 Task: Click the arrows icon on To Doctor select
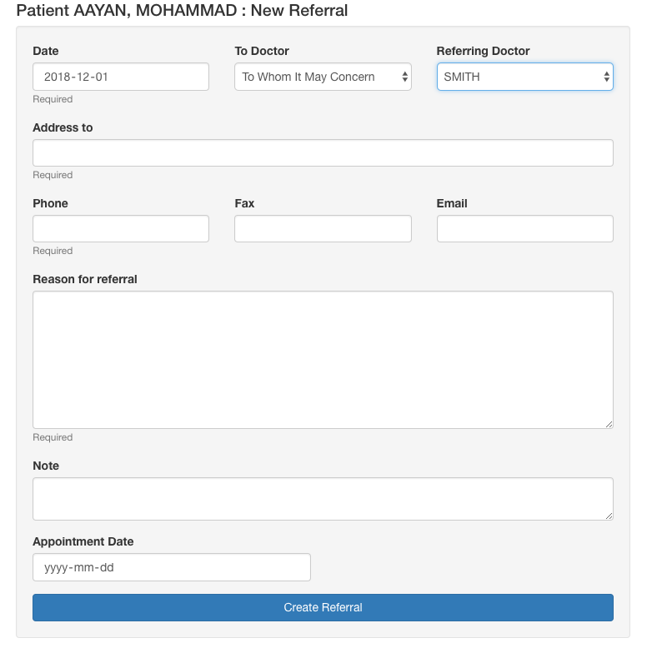404,77
